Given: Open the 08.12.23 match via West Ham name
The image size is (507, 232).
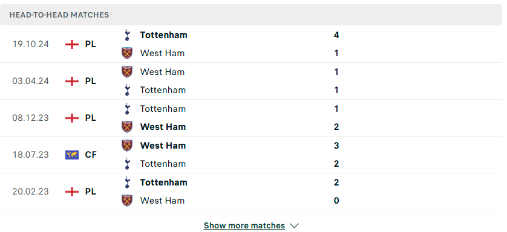Looking at the screenshot, I should click(163, 127).
